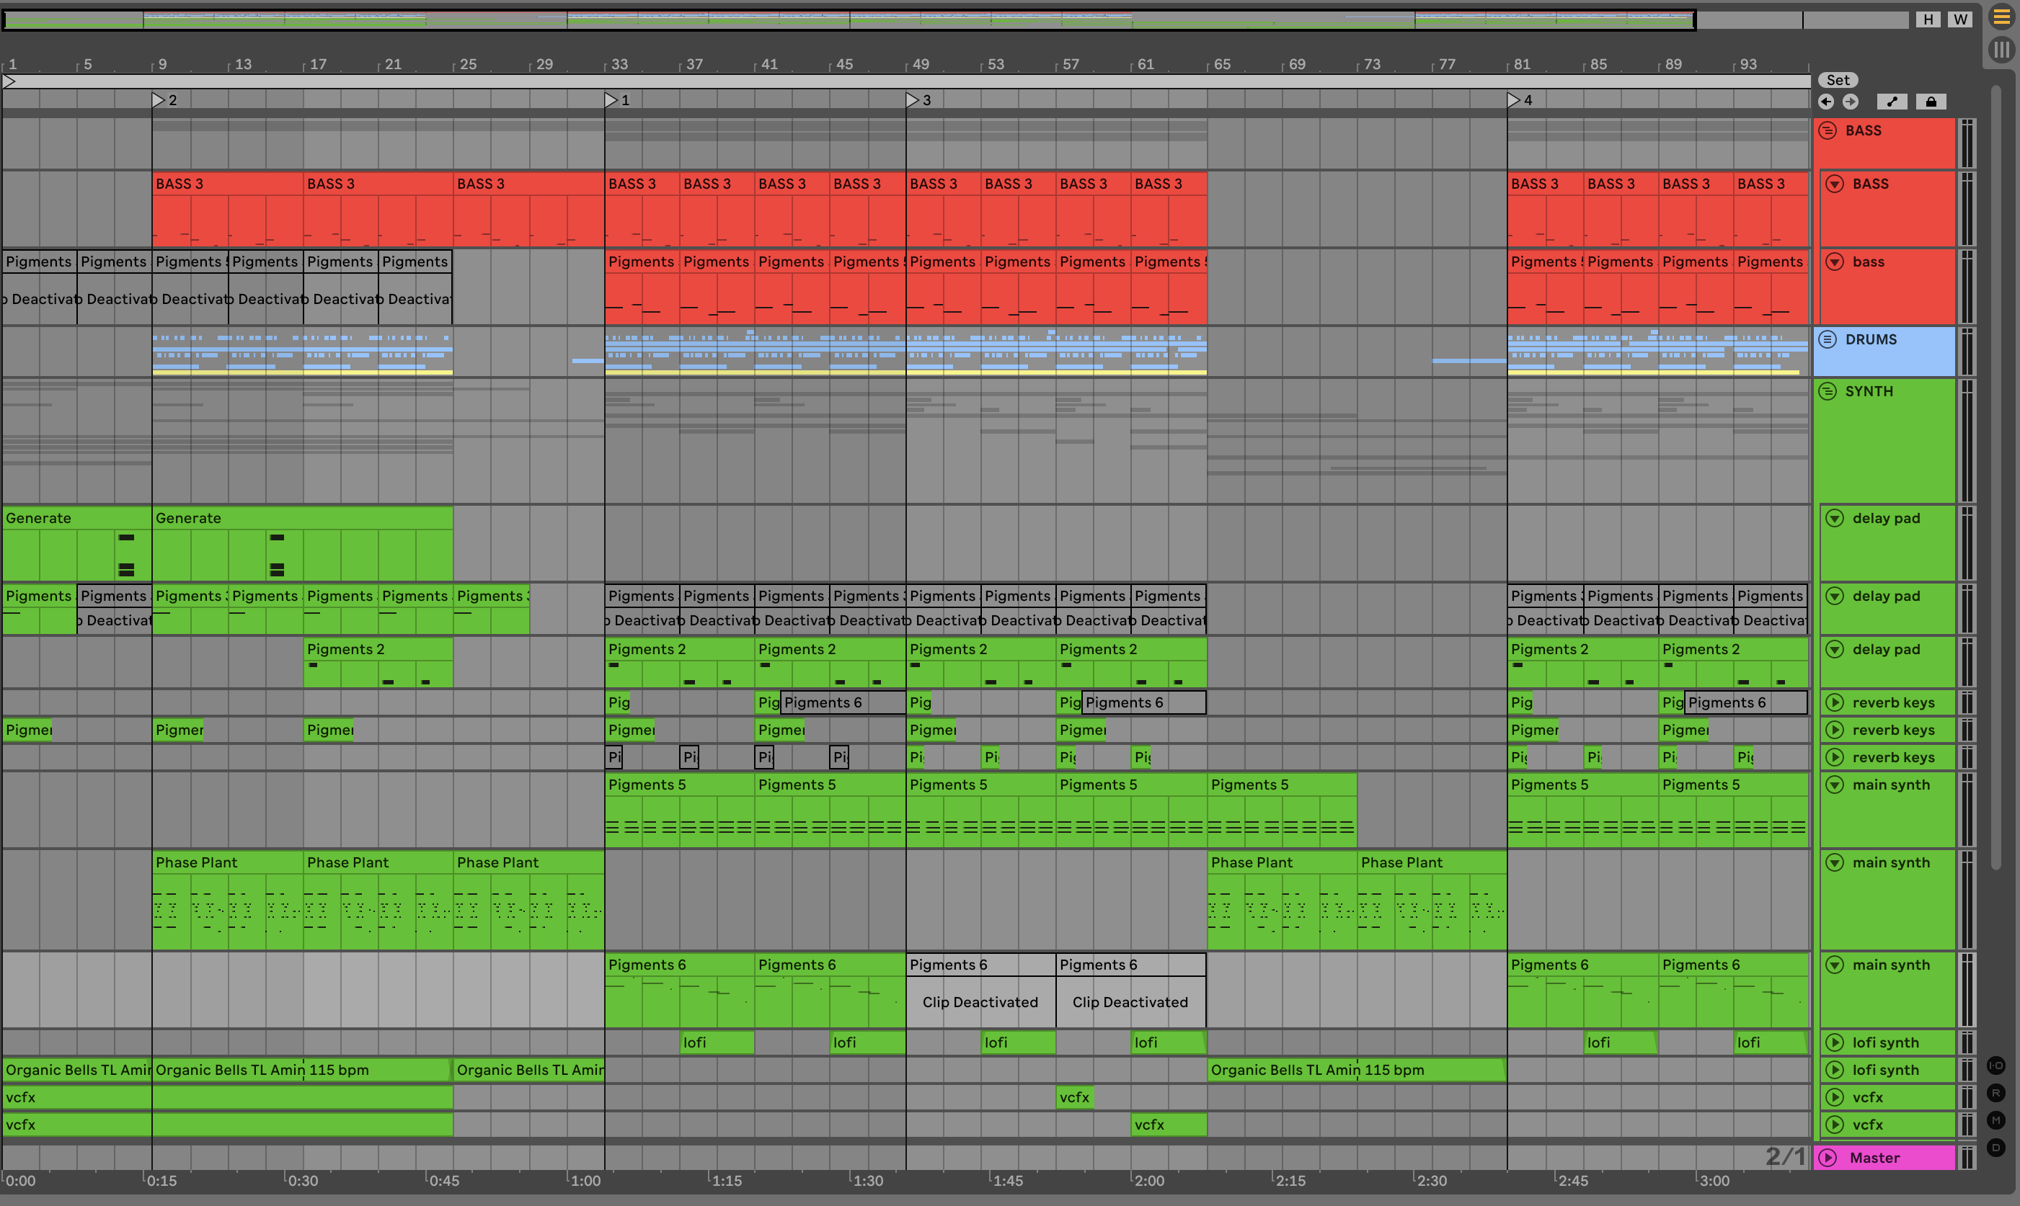Collapse the BASS group track
The image size is (2020, 1206).
[x=1828, y=130]
